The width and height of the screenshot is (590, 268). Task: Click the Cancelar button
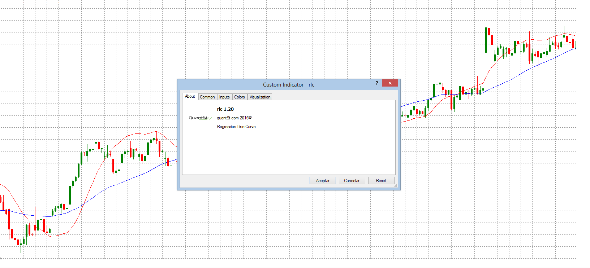tap(352, 181)
